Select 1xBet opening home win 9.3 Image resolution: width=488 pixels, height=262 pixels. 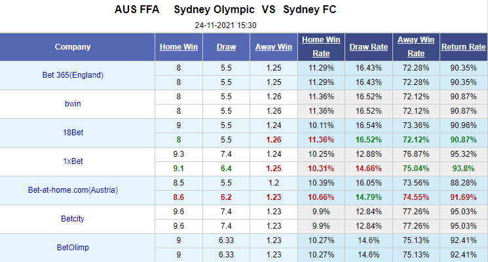pos(179,154)
